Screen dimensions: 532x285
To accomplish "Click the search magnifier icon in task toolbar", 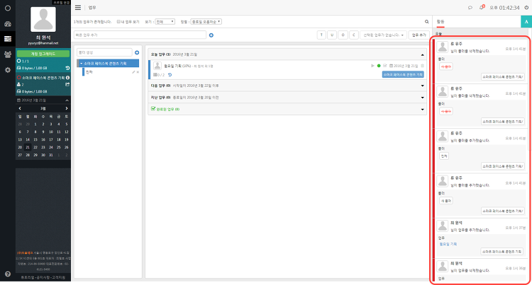I will 427,22.
